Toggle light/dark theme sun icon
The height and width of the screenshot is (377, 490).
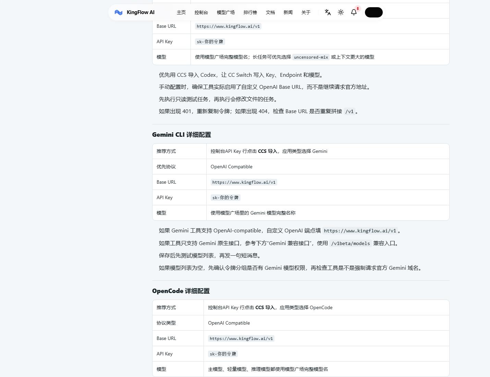pos(341,12)
